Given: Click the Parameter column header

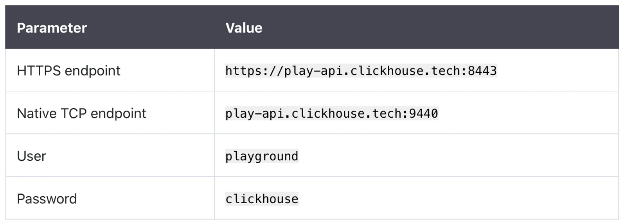Looking at the screenshot, I should [52, 28].
